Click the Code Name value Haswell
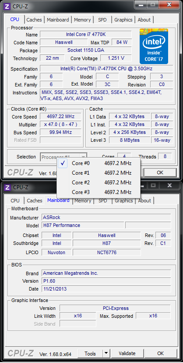The height and width of the screenshot is (363, 183). click(64, 42)
